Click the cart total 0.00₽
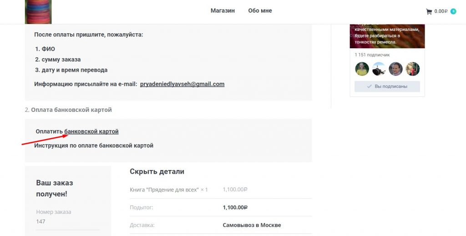The height and width of the screenshot is (236, 466). [x=441, y=11]
